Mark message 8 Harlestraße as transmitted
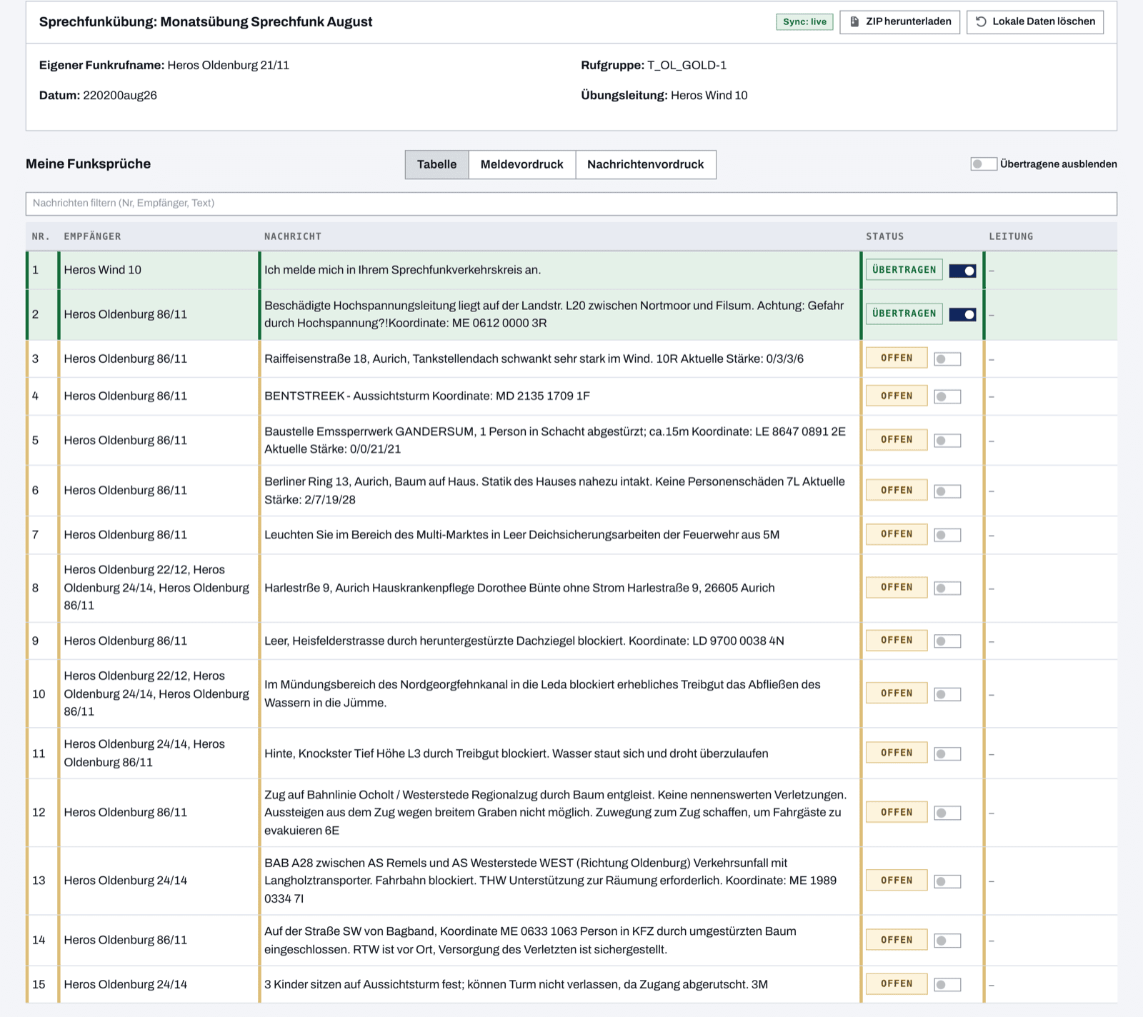The image size is (1143, 1017). tap(947, 588)
